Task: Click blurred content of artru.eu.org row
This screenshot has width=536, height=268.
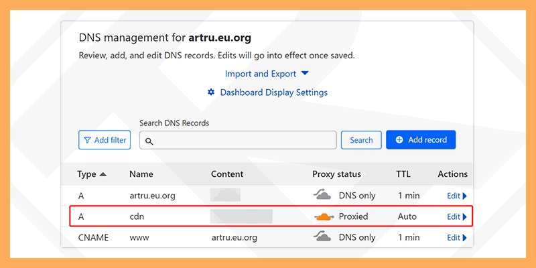Action: click(226, 194)
